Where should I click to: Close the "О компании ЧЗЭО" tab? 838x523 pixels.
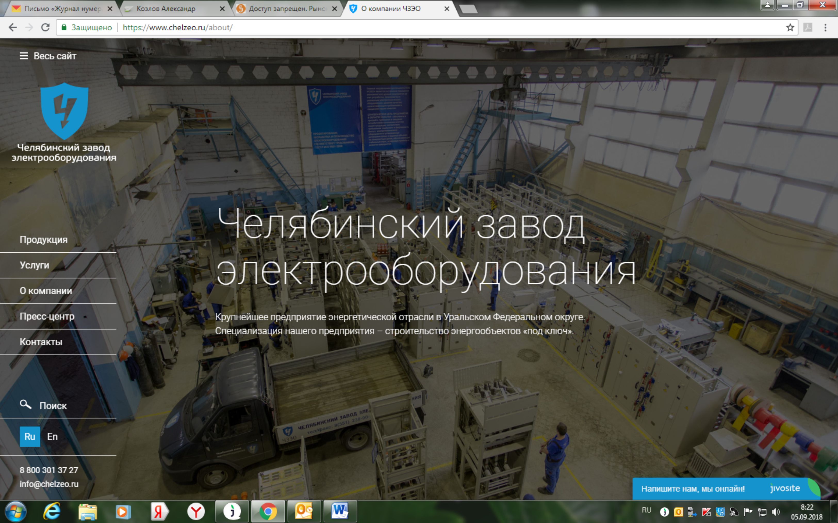click(447, 9)
